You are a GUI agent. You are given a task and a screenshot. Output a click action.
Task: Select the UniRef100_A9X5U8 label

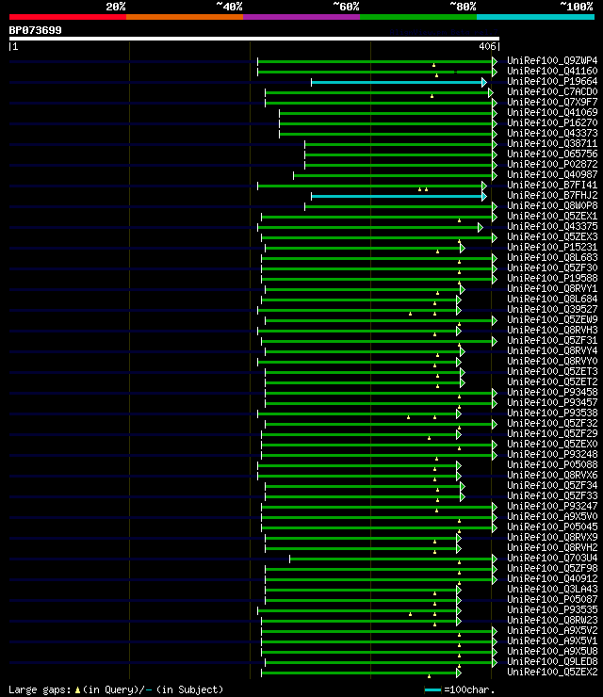pos(552,652)
